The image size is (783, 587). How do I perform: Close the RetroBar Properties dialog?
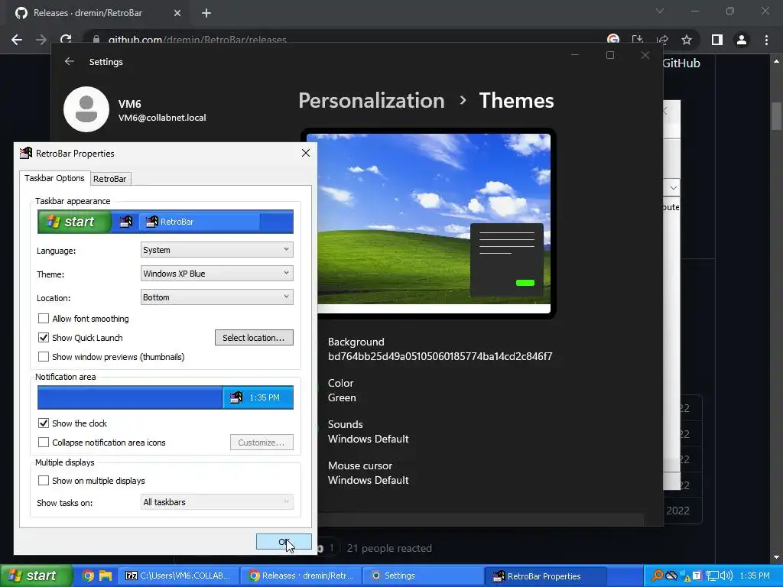306,153
